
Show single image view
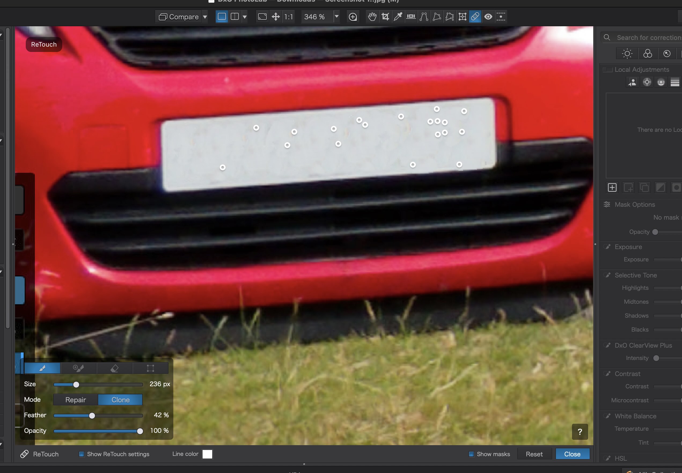coord(222,17)
